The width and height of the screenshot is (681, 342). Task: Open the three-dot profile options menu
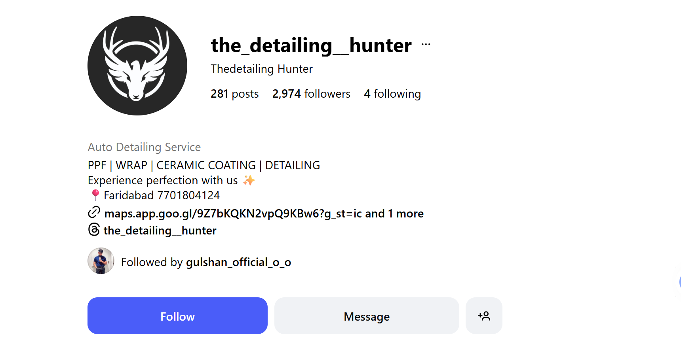point(426,44)
